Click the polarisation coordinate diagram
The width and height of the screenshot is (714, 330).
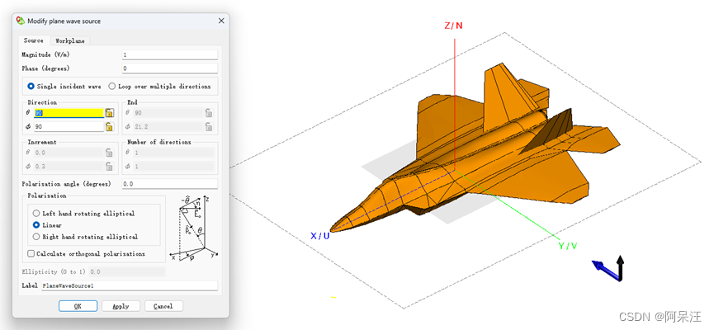point(195,229)
